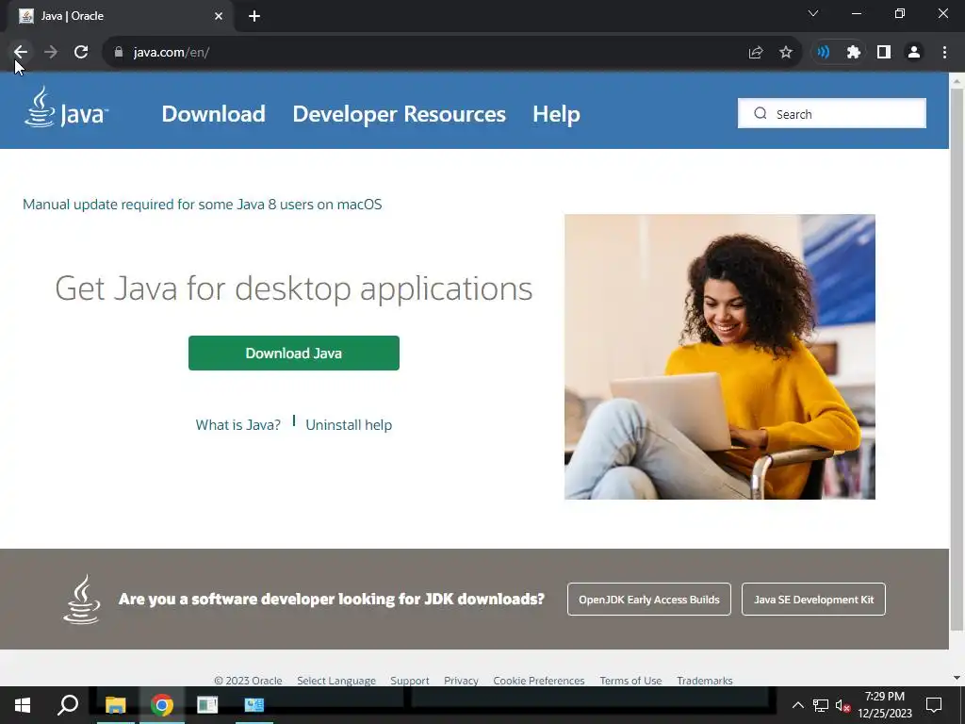Open a new browser tab

[x=254, y=16]
